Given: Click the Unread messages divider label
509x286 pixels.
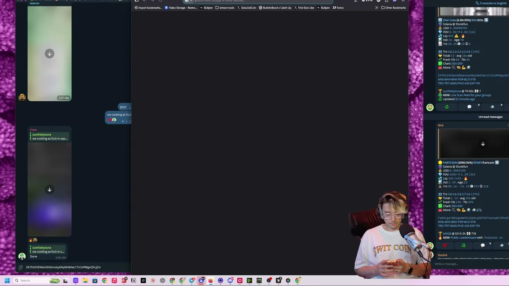Looking at the screenshot, I should tap(490, 117).
